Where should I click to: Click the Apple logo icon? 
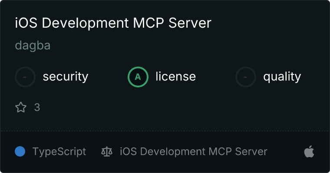(309, 152)
